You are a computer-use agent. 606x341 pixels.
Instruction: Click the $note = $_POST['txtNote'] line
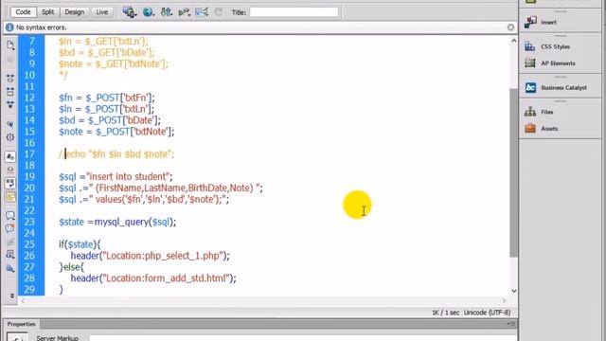click(116, 132)
